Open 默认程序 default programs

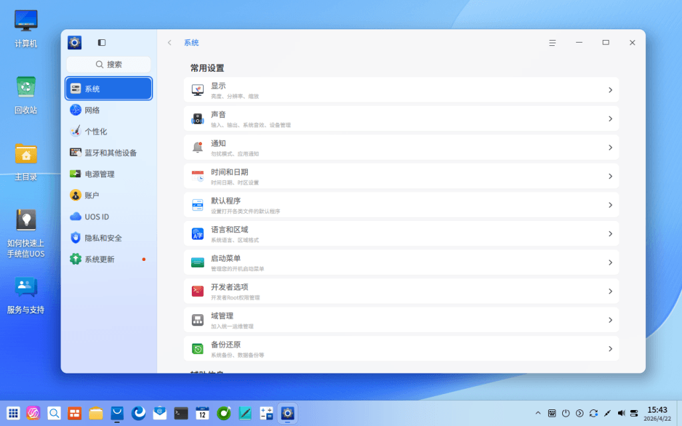[401, 205]
